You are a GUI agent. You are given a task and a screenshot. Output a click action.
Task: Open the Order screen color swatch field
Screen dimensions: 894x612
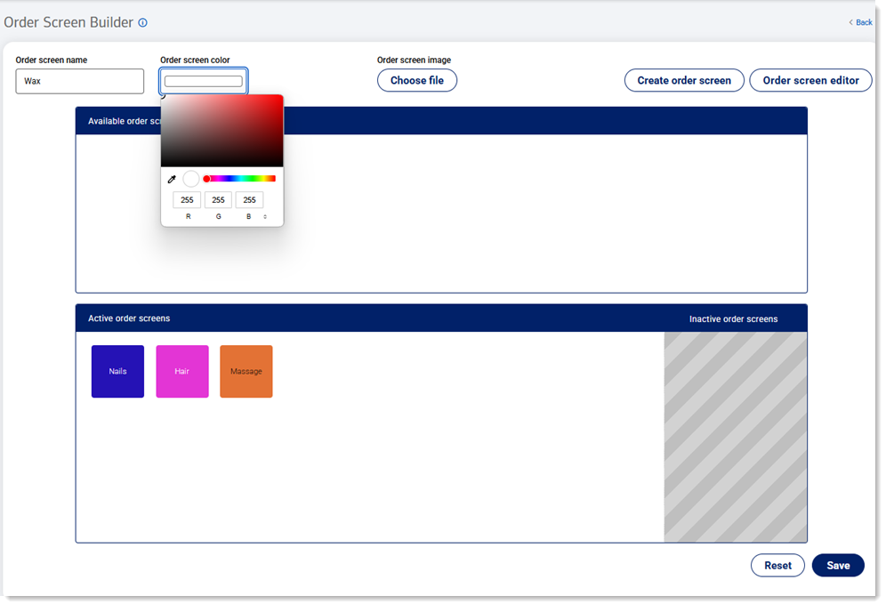pyautogui.click(x=204, y=81)
